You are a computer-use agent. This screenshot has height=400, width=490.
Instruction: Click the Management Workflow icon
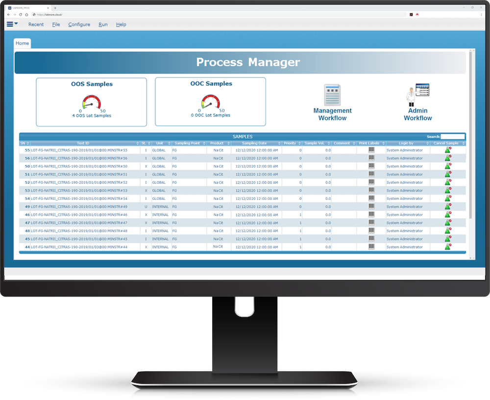(x=332, y=96)
